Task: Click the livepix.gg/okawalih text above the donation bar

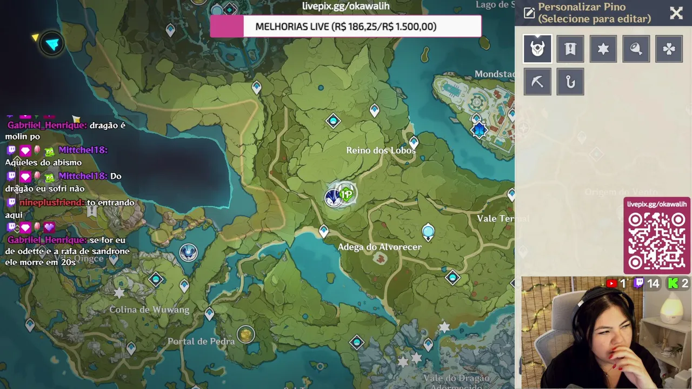Action: 346,6
